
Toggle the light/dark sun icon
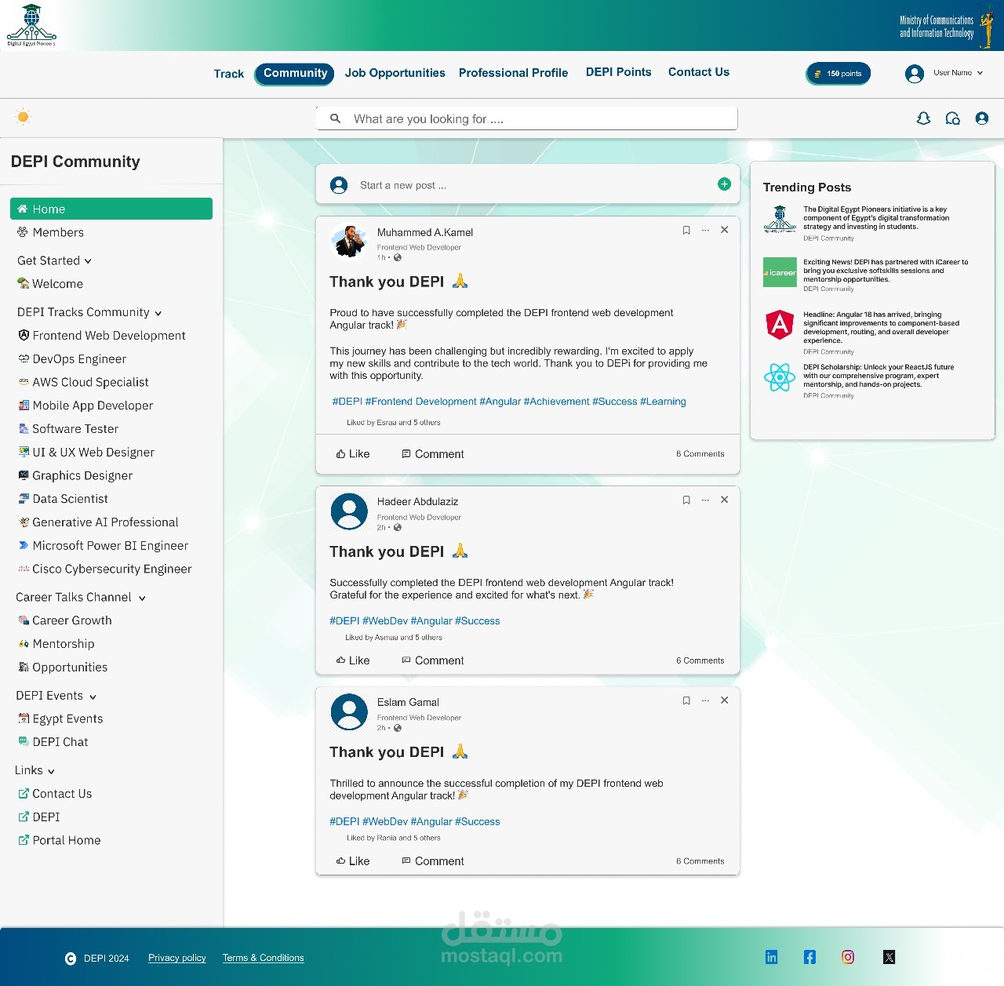pos(23,117)
